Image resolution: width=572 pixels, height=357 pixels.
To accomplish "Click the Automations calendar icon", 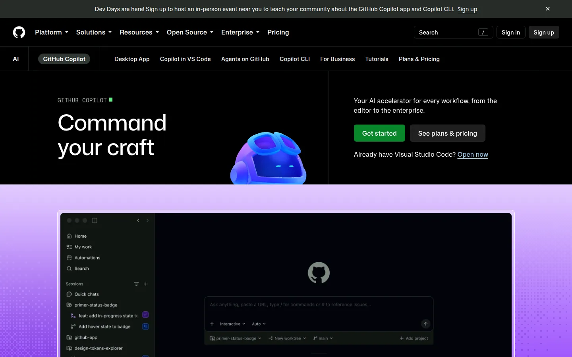I will [x=69, y=257].
